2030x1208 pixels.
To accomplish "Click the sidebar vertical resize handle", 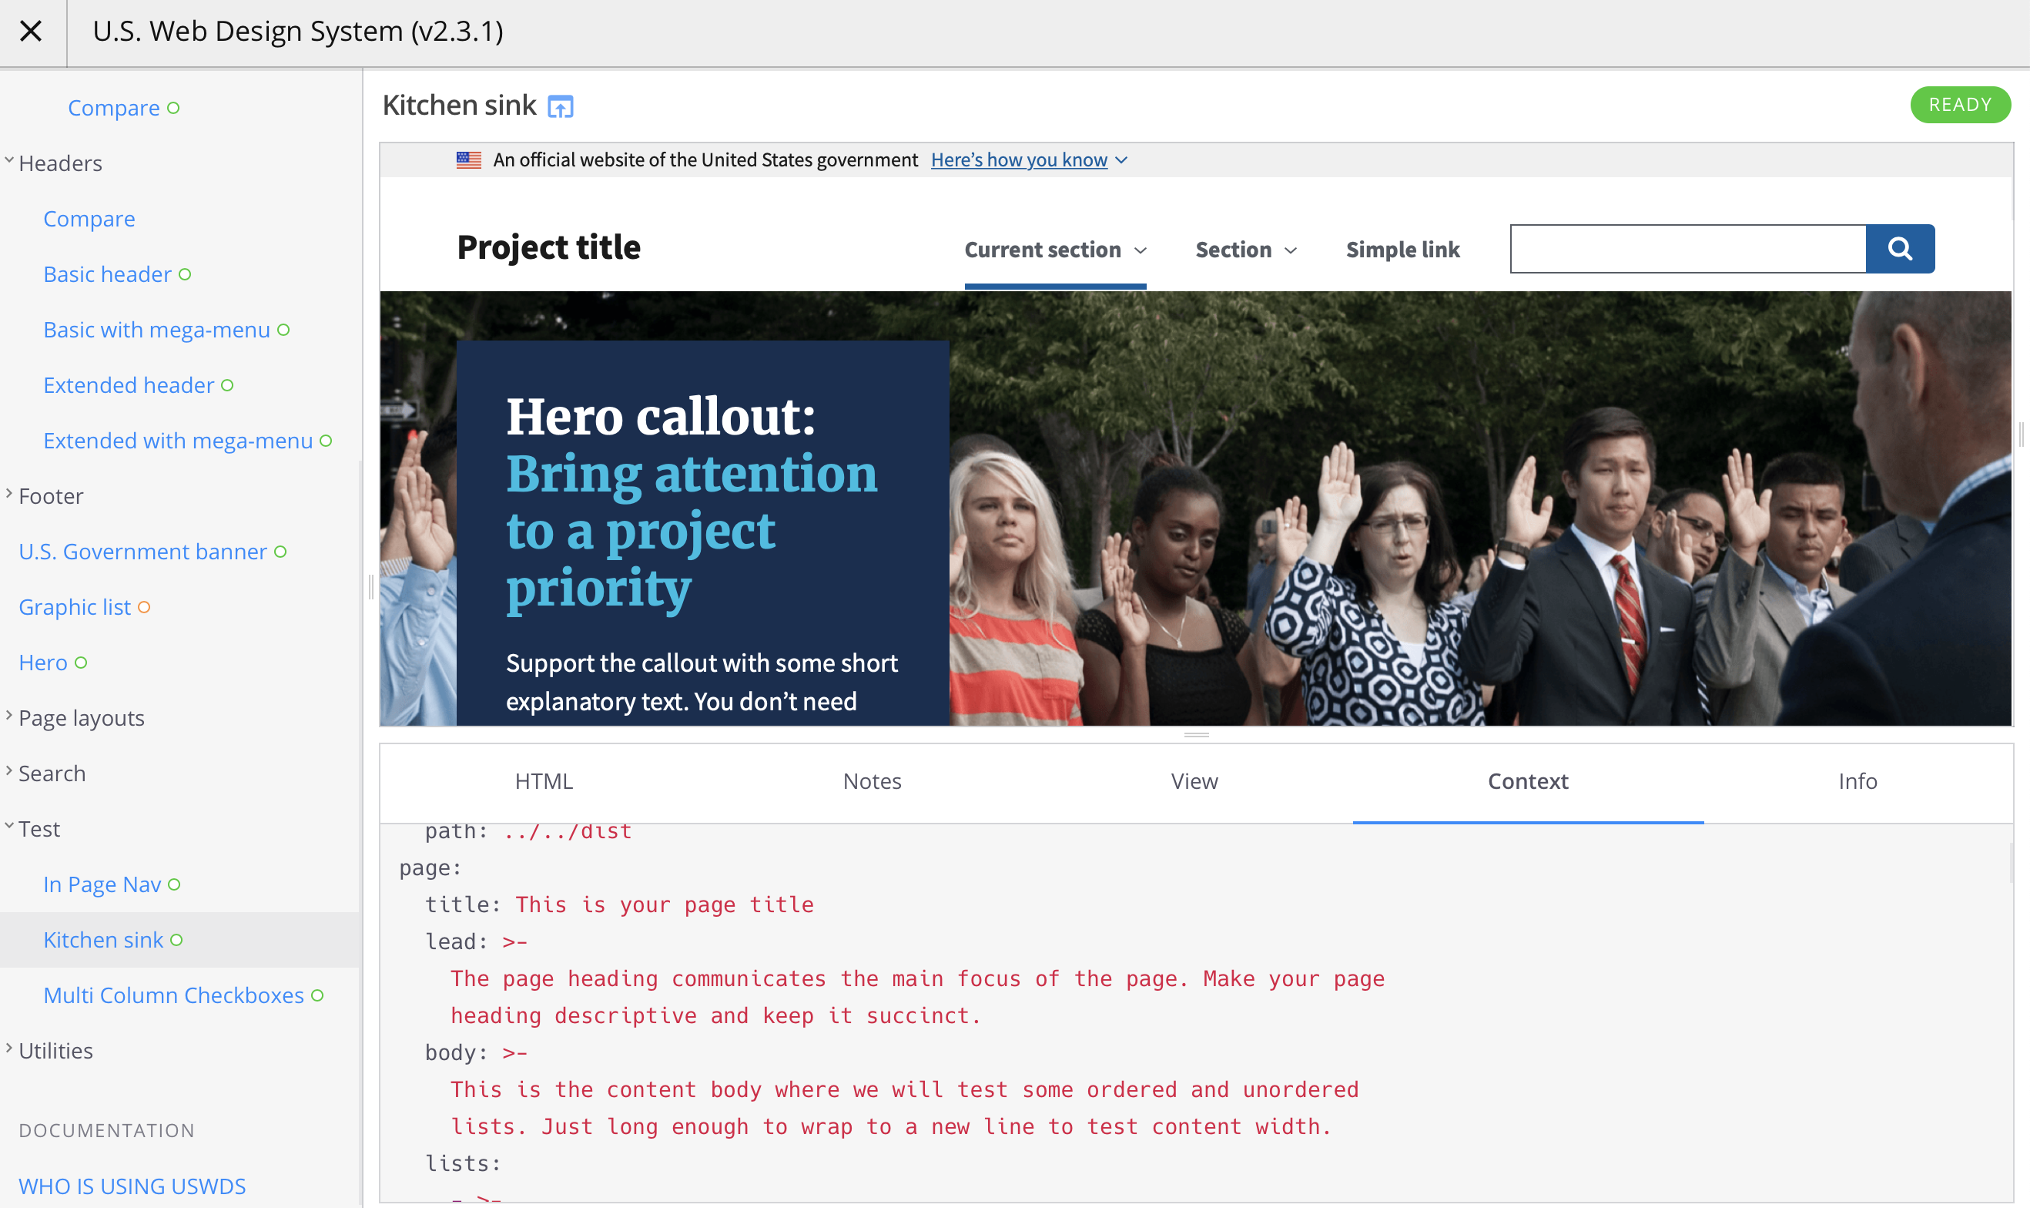I will pos(370,586).
